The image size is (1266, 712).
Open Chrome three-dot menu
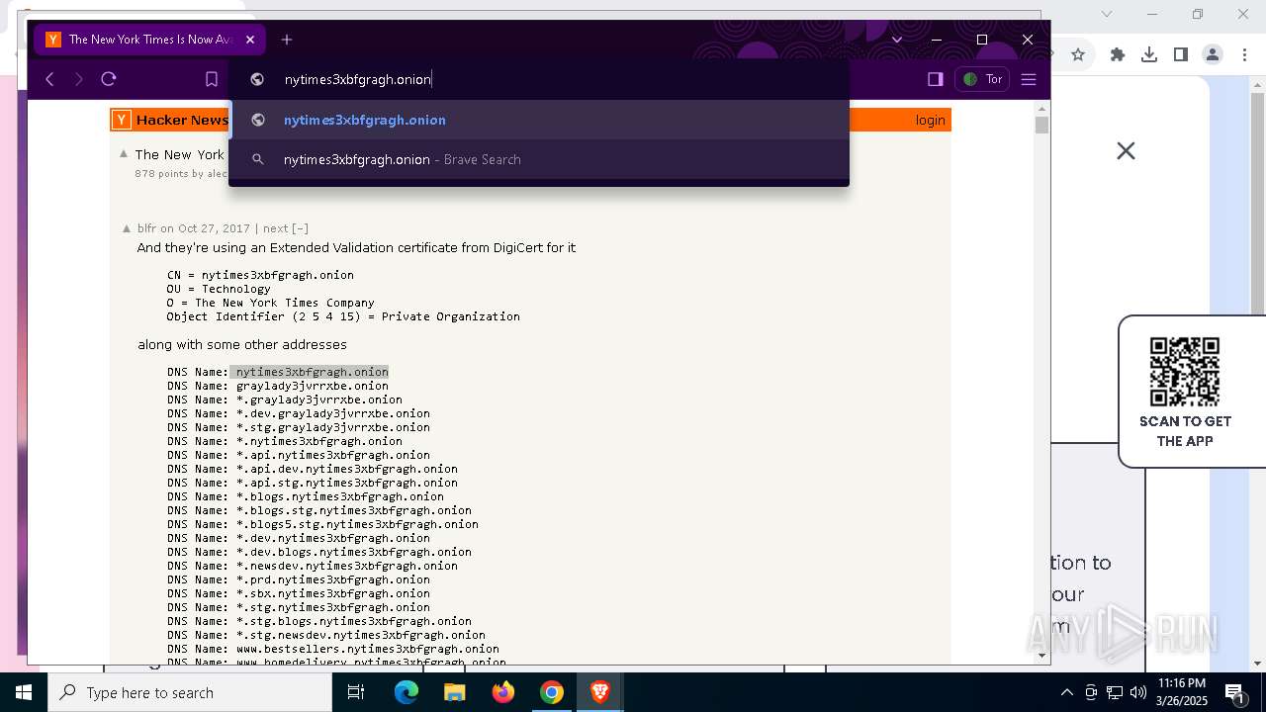click(x=1243, y=54)
